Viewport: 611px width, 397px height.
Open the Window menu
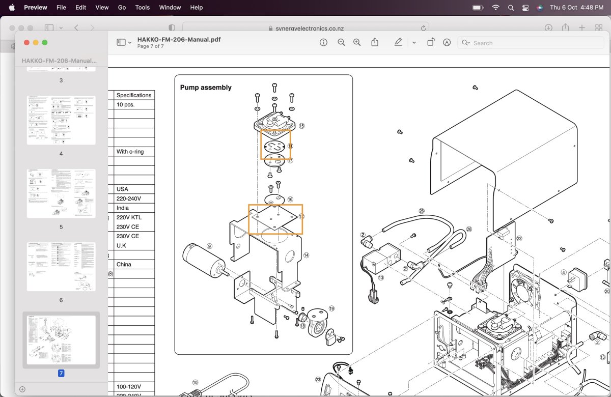click(170, 7)
